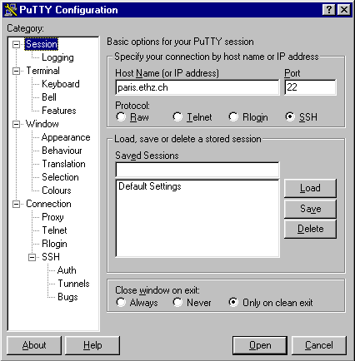The height and width of the screenshot is (361, 355).
Task: Click the Host Name input field
Action: click(x=197, y=87)
